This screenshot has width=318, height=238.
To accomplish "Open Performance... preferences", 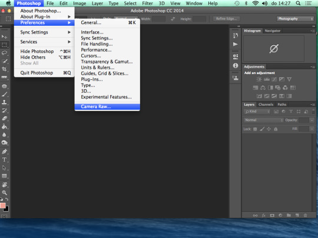I will click(107, 50).
